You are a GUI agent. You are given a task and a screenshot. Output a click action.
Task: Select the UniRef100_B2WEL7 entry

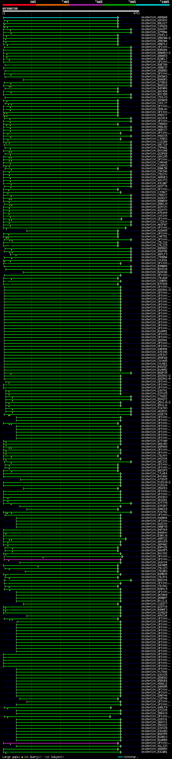(154, 59)
